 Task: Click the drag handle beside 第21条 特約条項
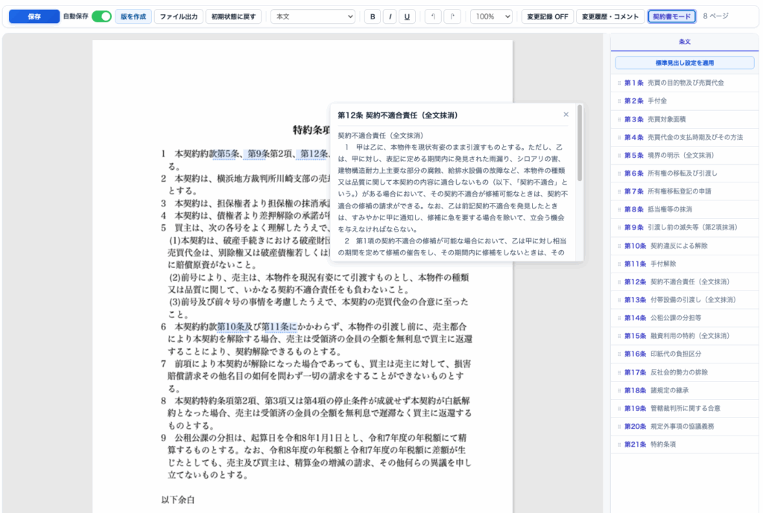618,445
